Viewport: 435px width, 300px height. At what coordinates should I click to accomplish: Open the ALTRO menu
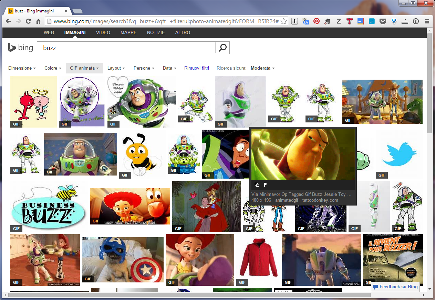tap(183, 33)
